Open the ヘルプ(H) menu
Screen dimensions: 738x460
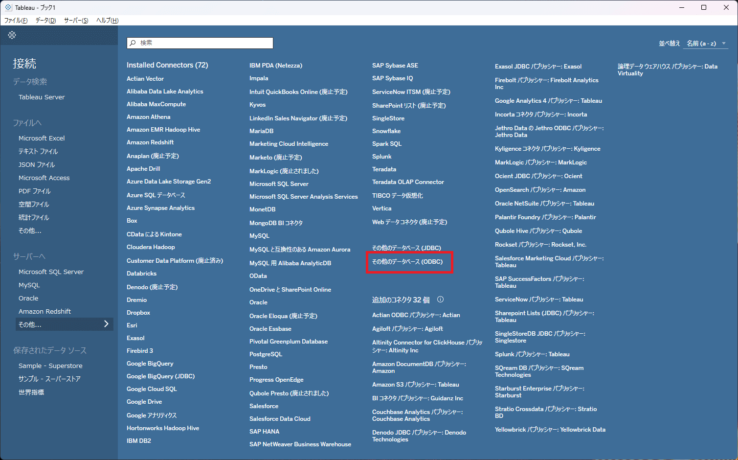click(107, 21)
